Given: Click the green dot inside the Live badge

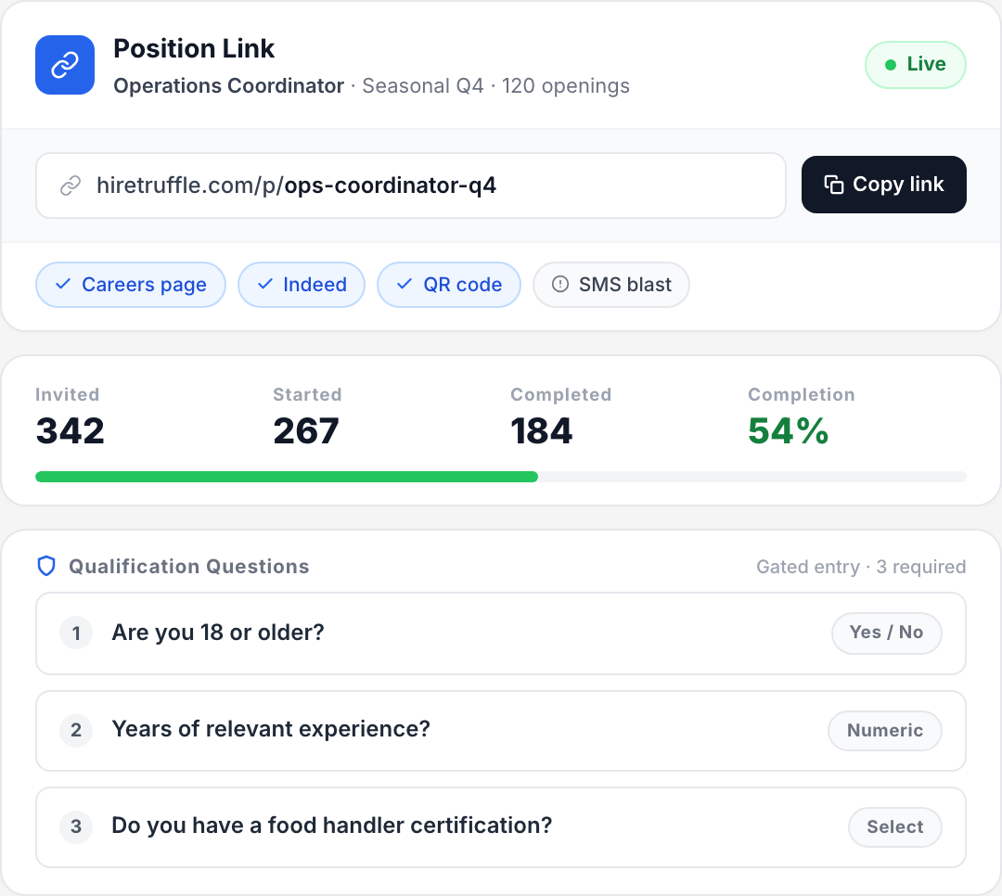Looking at the screenshot, I should point(892,64).
